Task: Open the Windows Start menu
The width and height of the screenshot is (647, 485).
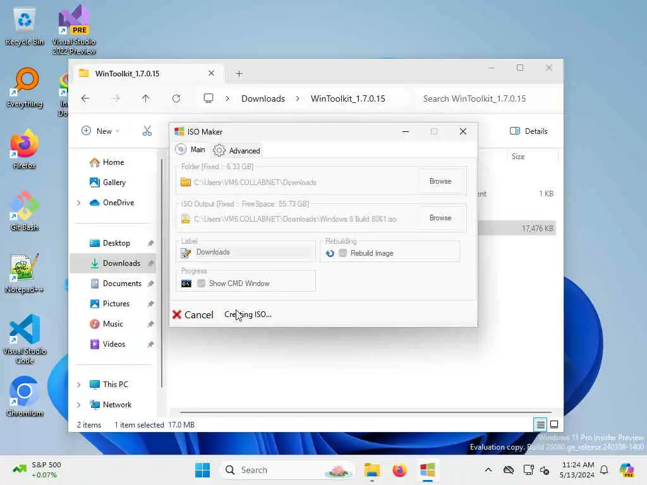Action: point(202,470)
